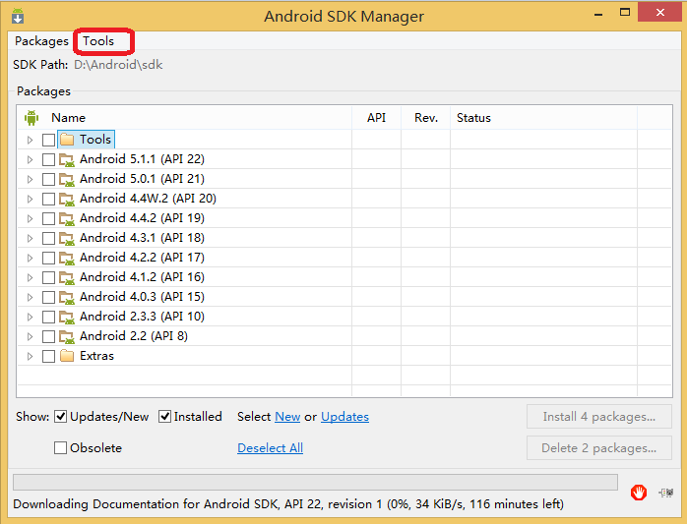This screenshot has height=524, width=687.
Task: Expand the Android 5.0.1 (API 21) tree node
Action: (x=30, y=179)
